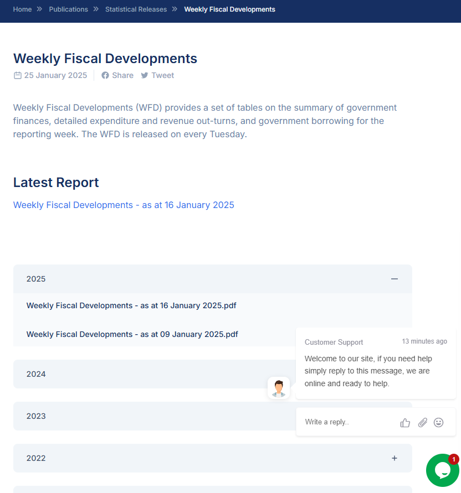Click the 13 minutes ago timestamp
This screenshot has width=461, height=493.
(424, 341)
